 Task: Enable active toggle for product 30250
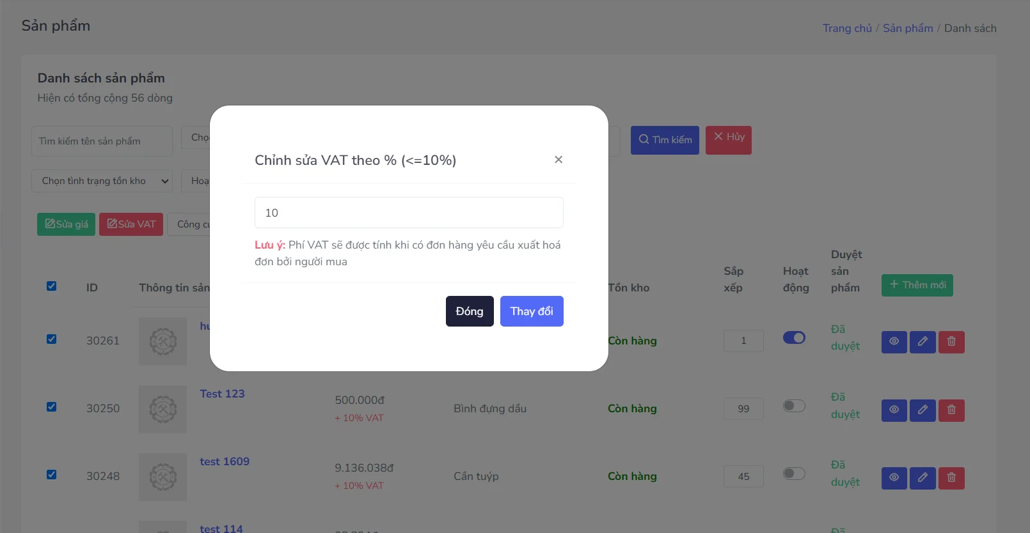[794, 406]
